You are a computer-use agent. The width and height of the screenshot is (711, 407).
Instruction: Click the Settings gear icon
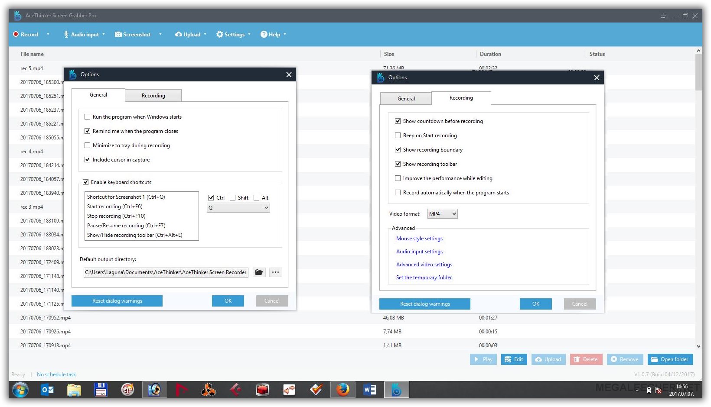tap(219, 34)
